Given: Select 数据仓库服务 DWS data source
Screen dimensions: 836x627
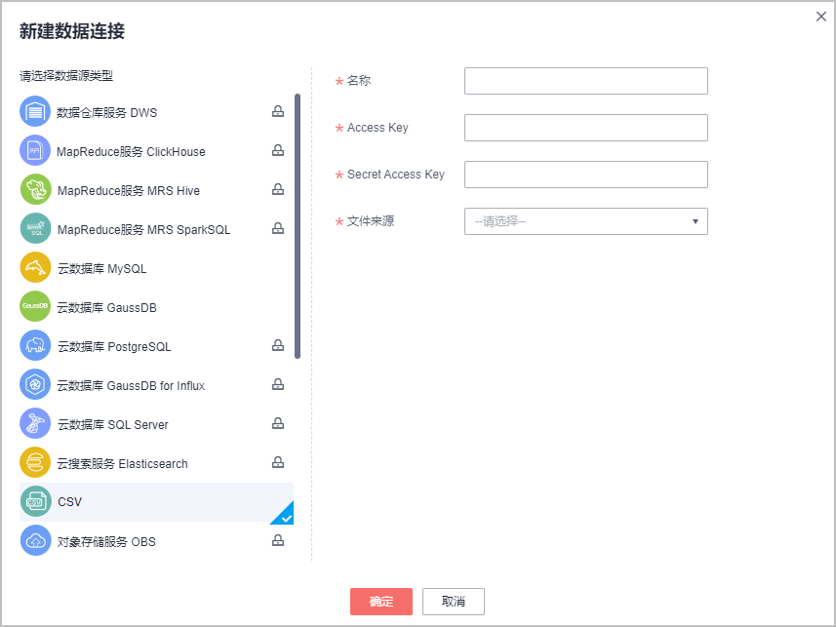Looking at the screenshot, I should [106, 112].
